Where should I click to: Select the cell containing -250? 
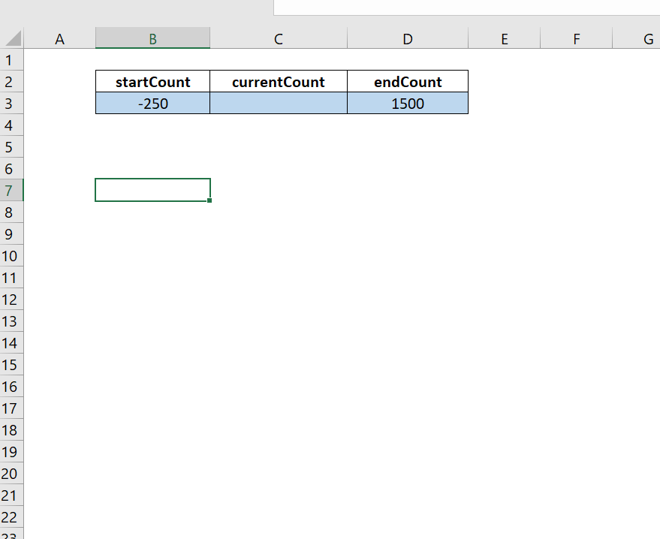(152, 103)
